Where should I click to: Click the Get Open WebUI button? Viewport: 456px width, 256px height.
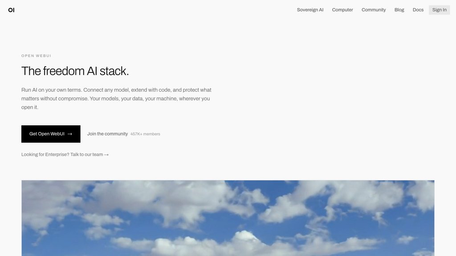(x=51, y=134)
